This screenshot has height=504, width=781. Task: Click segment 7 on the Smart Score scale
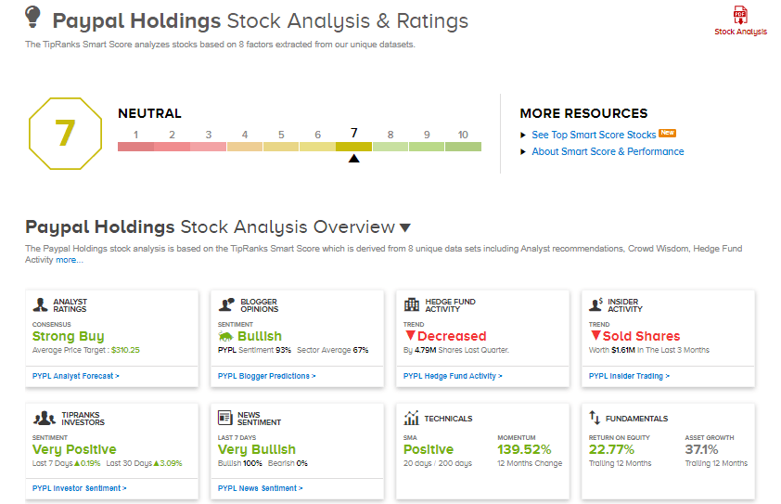click(x=353, y=147)
